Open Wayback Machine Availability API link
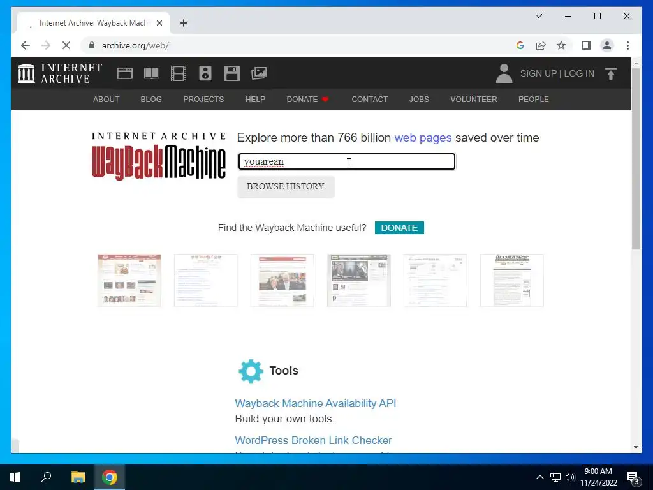This screenshot has height=490, width=653. click(x=315, y=403)
